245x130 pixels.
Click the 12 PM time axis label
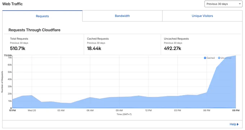pyautogui.click(x=148, y=111)
